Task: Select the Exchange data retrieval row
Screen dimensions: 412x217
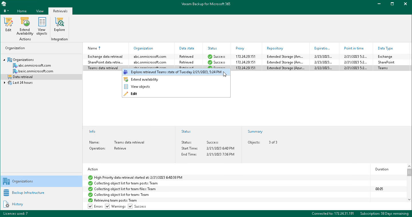Action: (x=105, y=57)
